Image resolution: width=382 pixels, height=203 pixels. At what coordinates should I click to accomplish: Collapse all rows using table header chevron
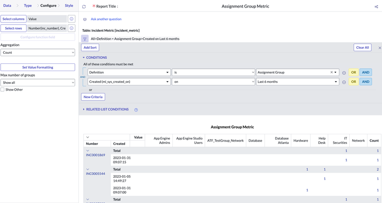(x=88, y=137)
